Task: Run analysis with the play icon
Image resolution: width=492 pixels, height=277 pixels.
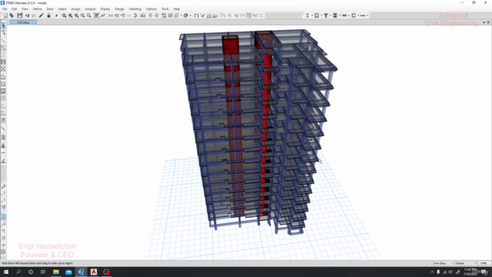Action: click(56, 15)
